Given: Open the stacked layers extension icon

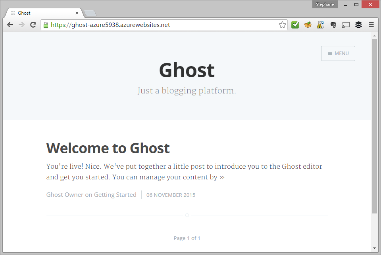Looking at the screenshot, I should [x=358, y=25].
